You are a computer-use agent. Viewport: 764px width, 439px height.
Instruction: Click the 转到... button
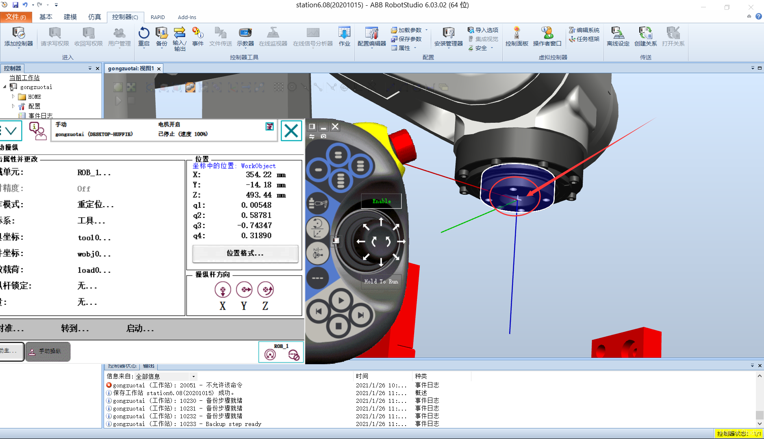pos(75,328)
